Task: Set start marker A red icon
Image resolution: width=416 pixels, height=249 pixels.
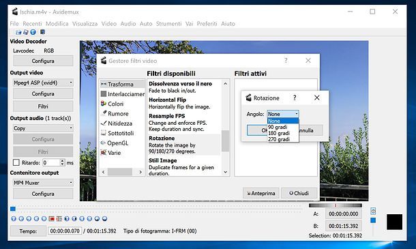Action: (51, 219)
